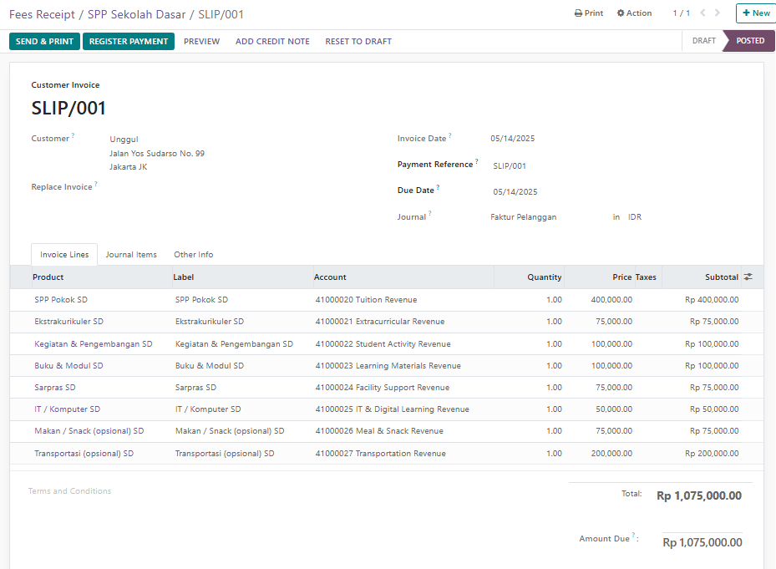Screen dimensions: 776x569
Task: Select the Preview action
Action: [x=201, y=41]
